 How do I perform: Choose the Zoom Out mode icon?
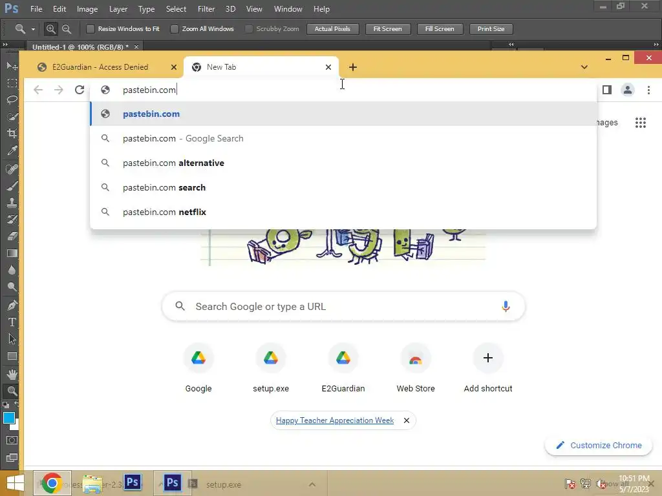67,28
